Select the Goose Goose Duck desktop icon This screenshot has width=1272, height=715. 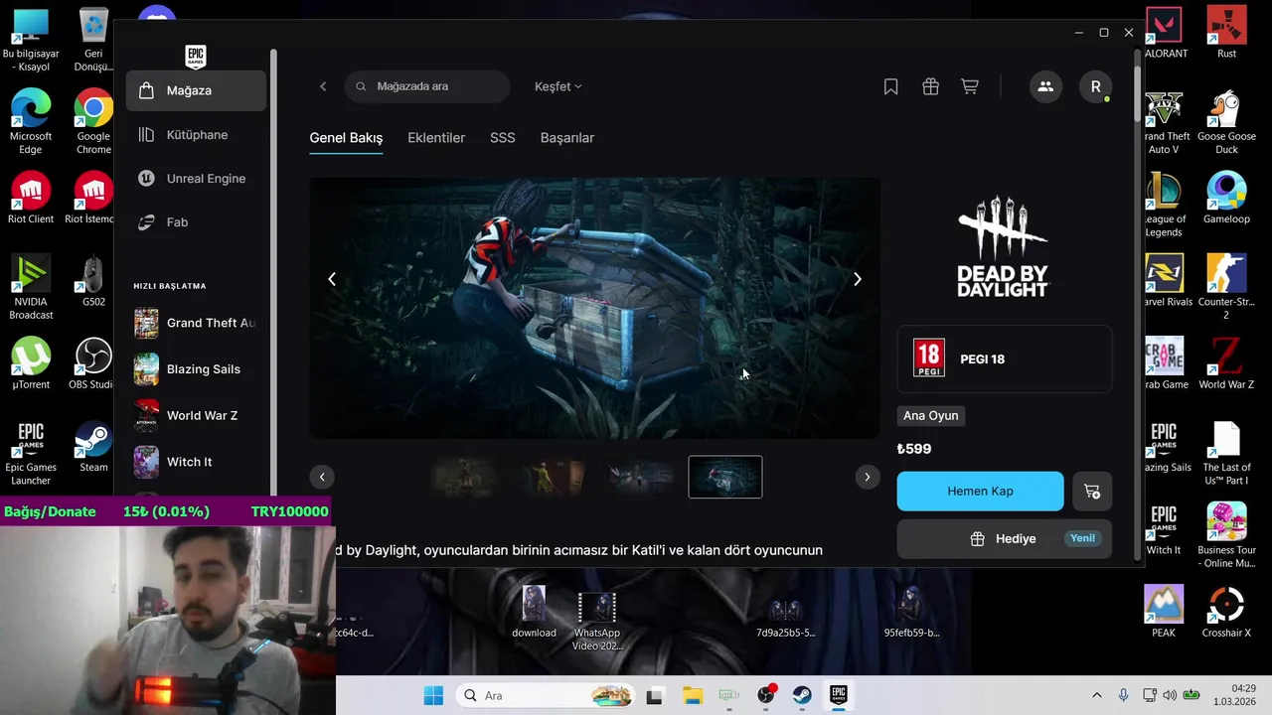[x=1226, y=122]
